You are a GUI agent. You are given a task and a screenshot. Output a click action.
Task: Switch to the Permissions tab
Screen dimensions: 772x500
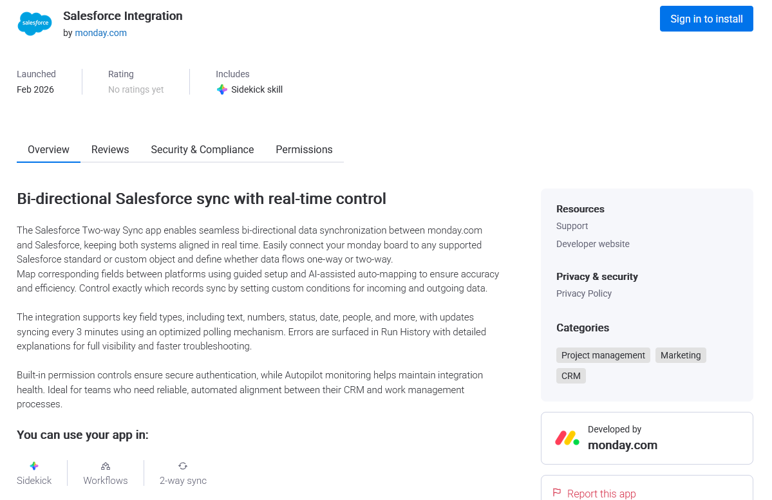coord(304,149)
